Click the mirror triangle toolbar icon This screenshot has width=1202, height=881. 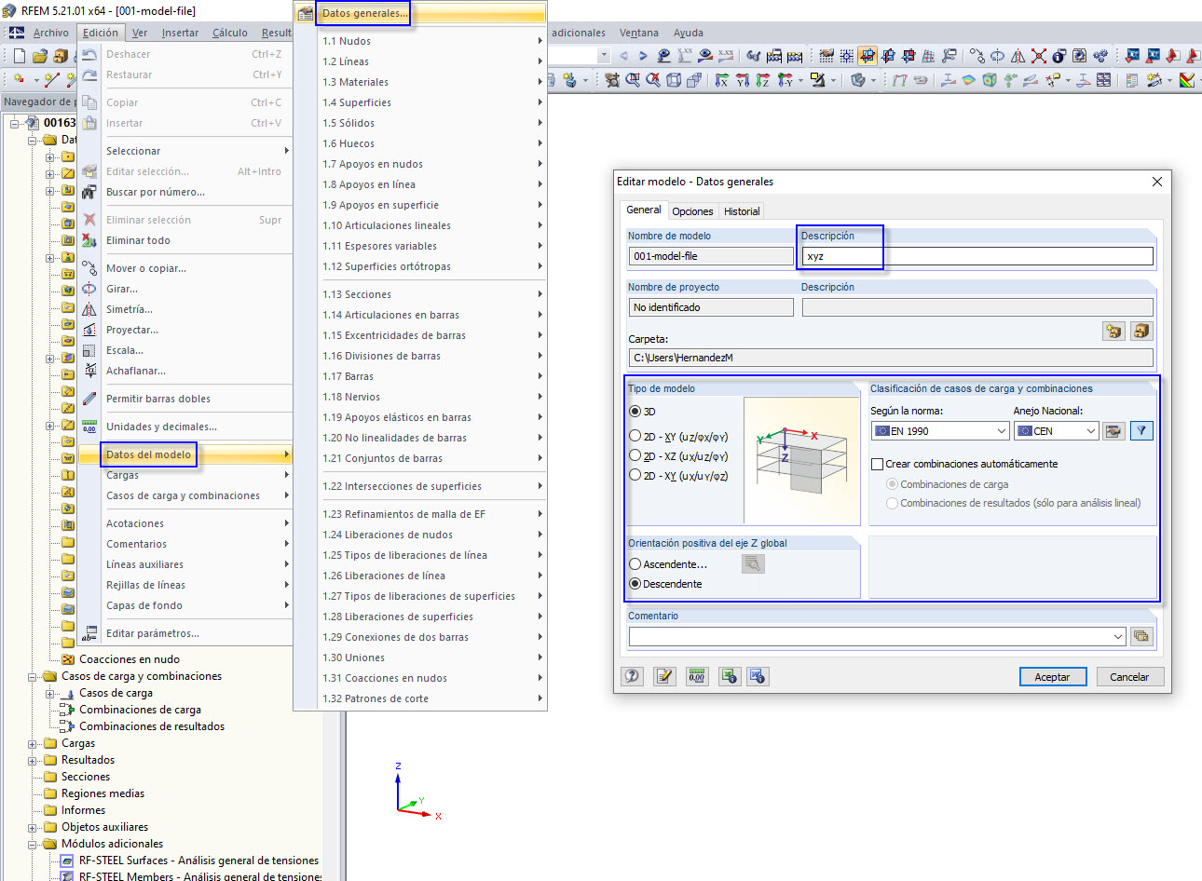pos(1018,56)
